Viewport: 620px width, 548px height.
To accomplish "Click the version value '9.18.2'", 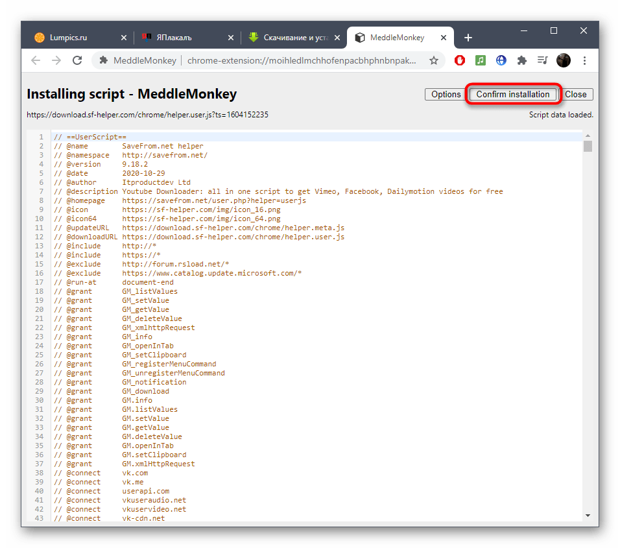I will coord(135,164).
